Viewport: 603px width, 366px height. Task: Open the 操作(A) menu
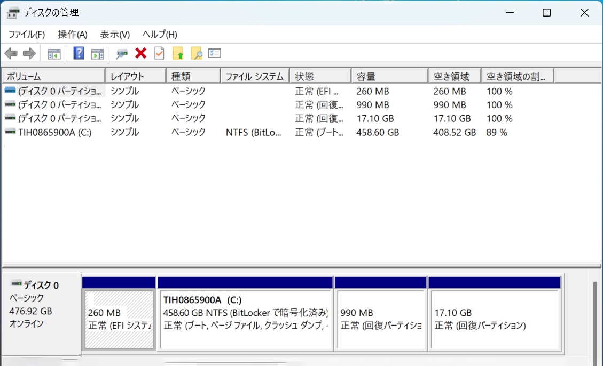pos(72,35)
